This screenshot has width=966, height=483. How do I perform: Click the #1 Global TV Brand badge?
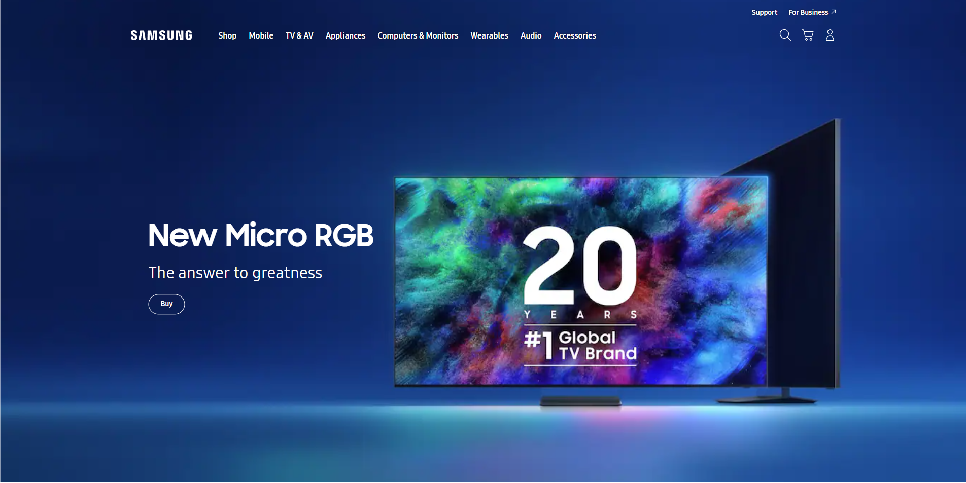click(580, 346)
